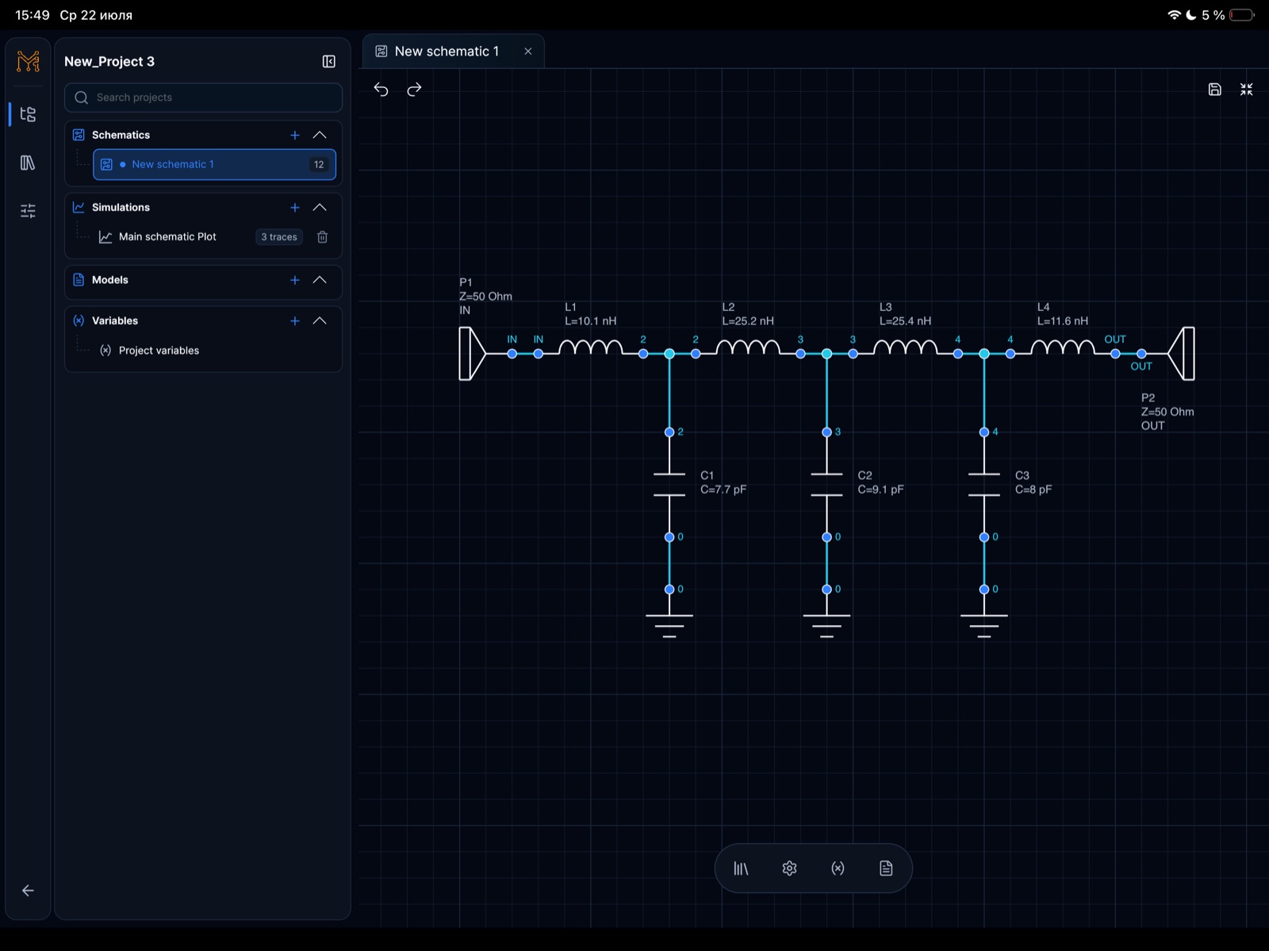1269x951 pixels.
Task: Add a new model with the plus
Action: click(x=295, y=280)
